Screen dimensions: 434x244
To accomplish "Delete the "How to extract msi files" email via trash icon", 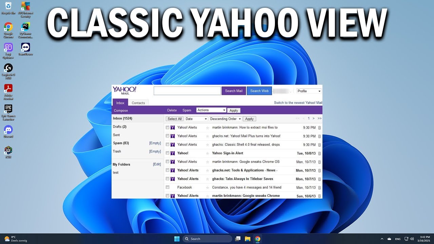I will [x=319, y=128].
